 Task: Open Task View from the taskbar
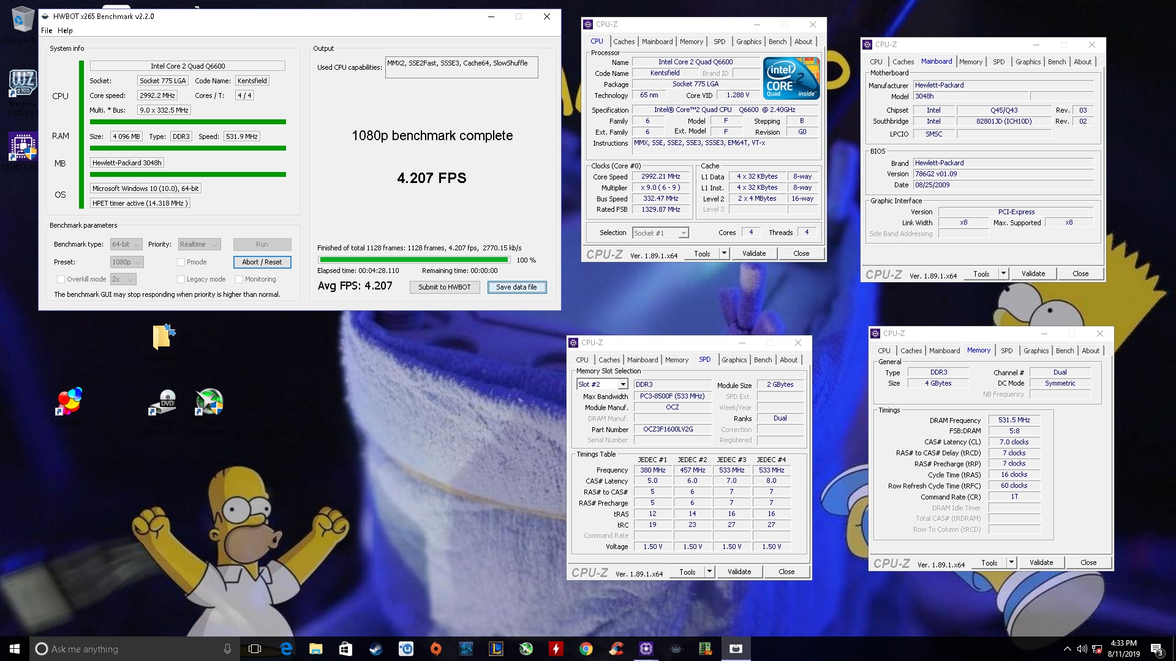(255, 649)
